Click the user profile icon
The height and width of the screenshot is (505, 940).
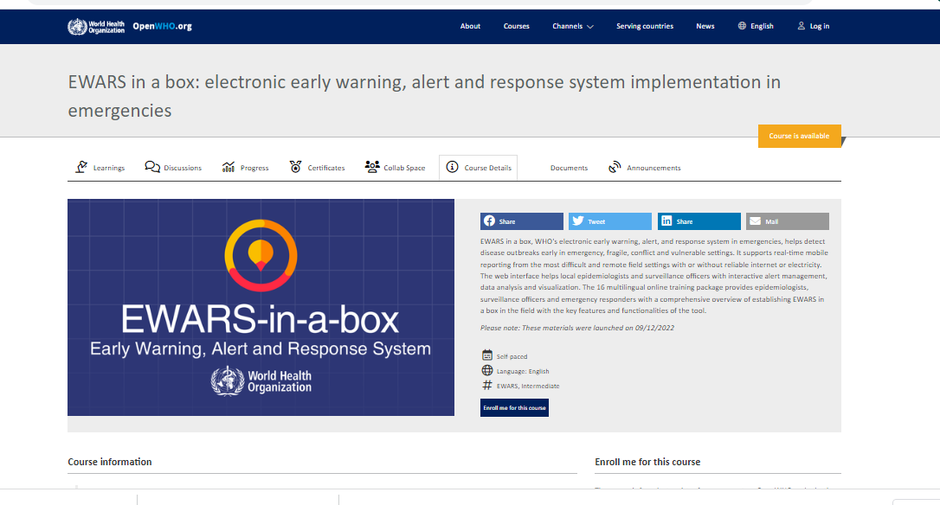(x=801, y=26)
